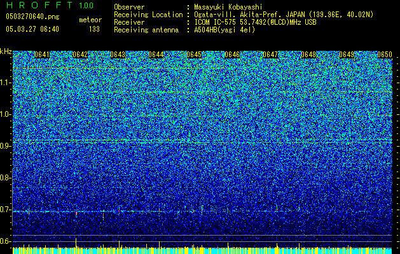Click the 0642 time marker
This screenshot has height=254, width=400.
[80, 55]
